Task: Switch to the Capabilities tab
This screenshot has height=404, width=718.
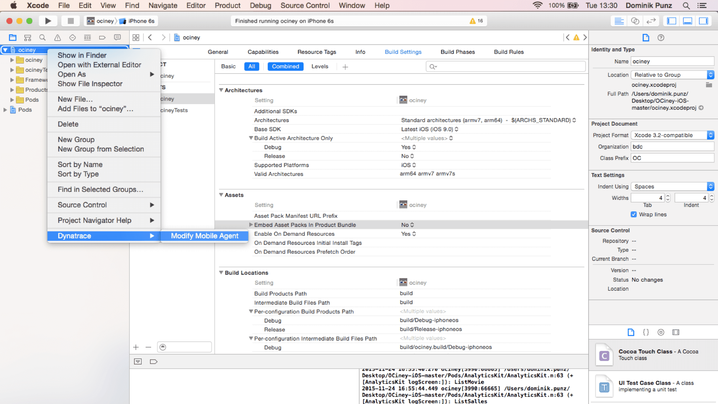Action: point(263,52)
